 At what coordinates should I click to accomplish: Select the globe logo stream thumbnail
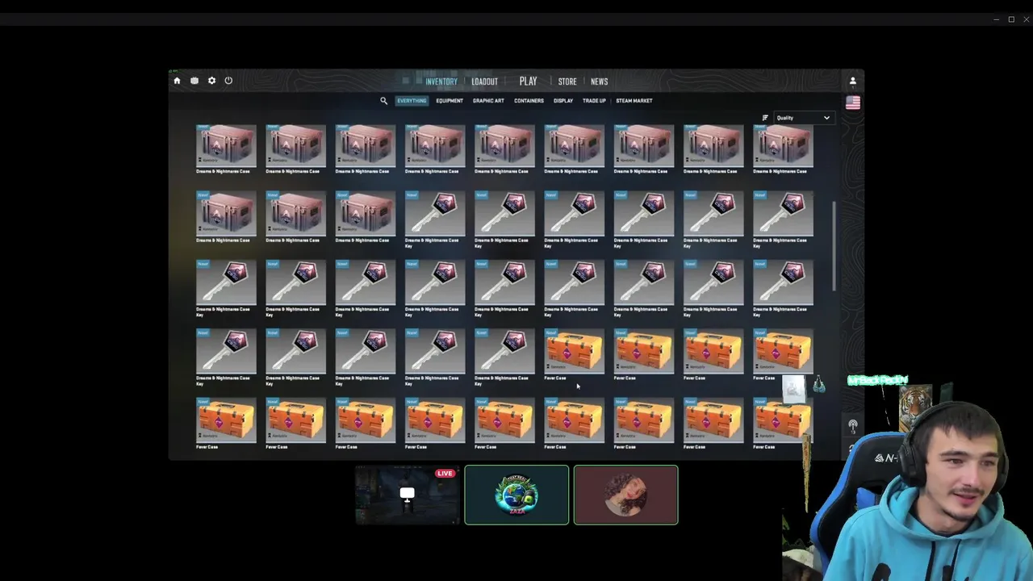point(516,495)
